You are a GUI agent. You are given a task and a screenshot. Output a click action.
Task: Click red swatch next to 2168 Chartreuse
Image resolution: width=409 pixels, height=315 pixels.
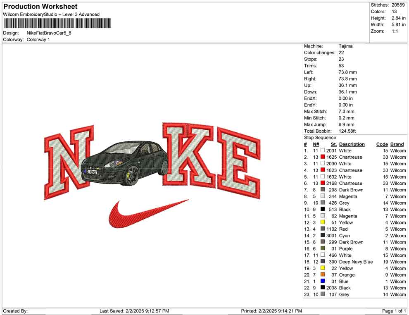coord(323,183)
